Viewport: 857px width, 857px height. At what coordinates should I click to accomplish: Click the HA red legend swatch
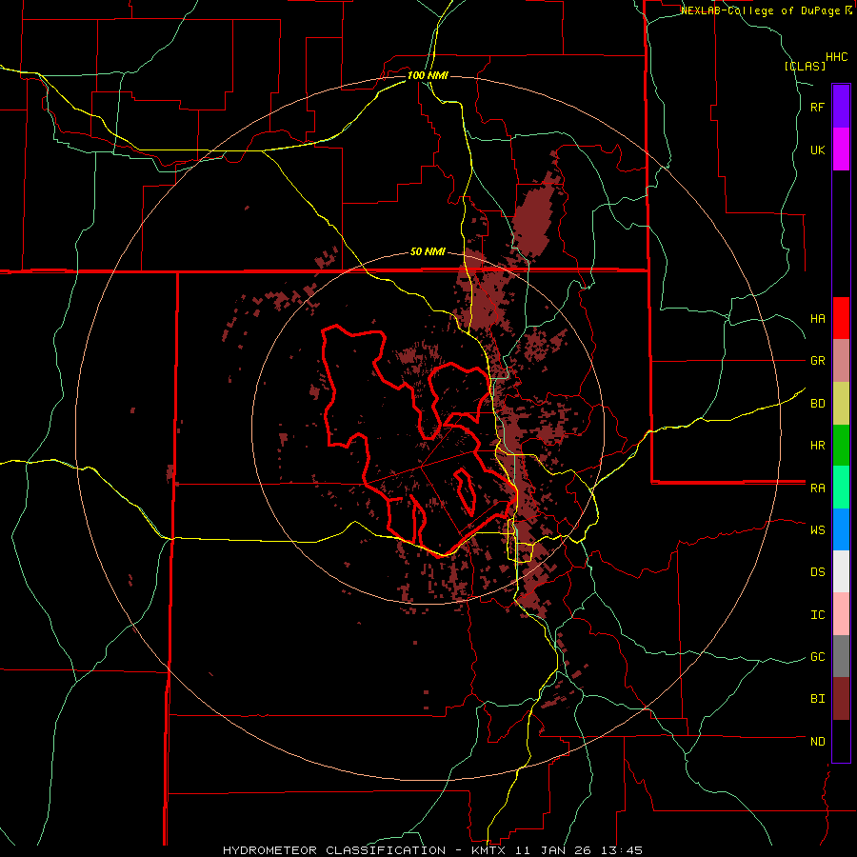point(841,318)
